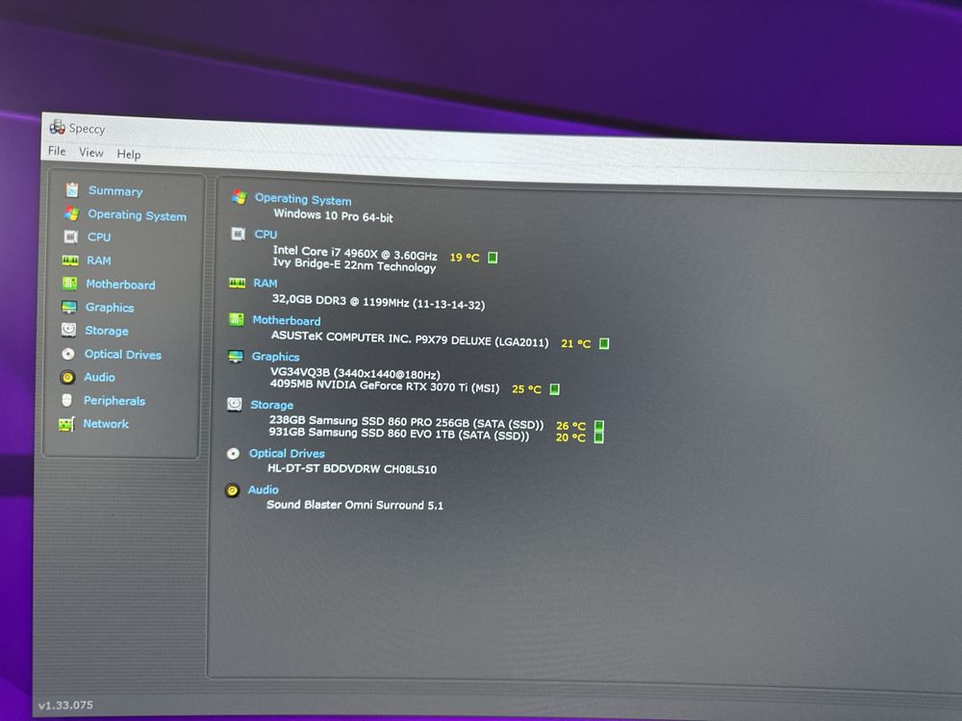Open Network in the sidebar
Image resolution: width=962 pixels, height=721 pixels.
click(x=106, y=424)
